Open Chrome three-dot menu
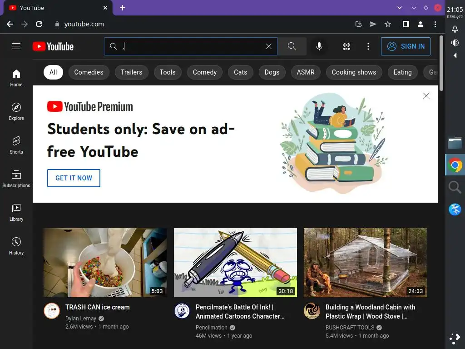Screen dimensions: 465x349 tap(435, 24)
